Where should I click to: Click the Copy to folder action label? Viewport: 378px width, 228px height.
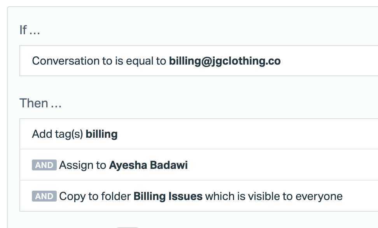(x=95, y=196)
